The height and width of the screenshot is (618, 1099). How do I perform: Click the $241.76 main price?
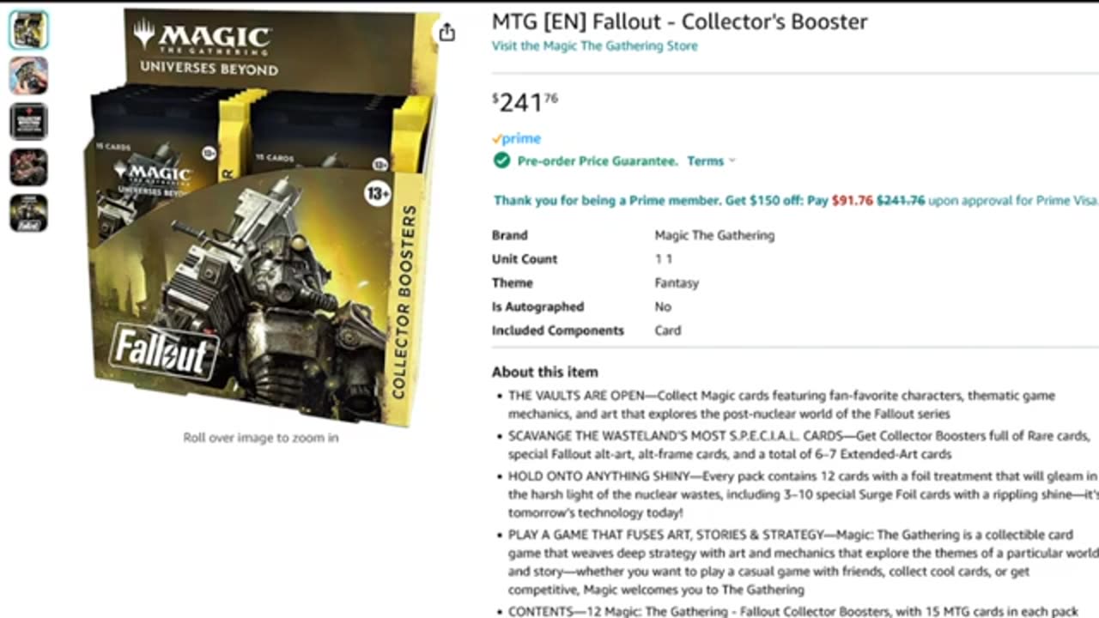[x=525, y=103]
